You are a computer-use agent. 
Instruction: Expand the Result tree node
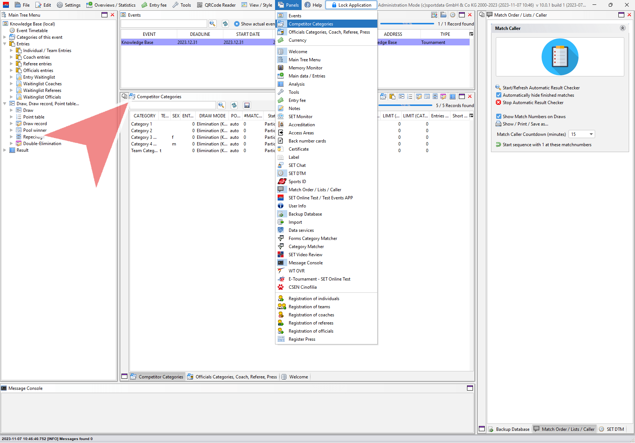click(x=5, y=150)
